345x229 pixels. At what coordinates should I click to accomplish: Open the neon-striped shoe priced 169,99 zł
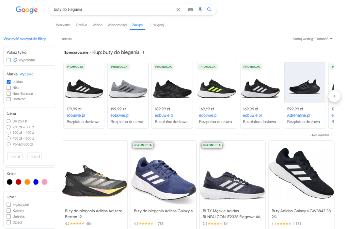(x=216, y=89)
